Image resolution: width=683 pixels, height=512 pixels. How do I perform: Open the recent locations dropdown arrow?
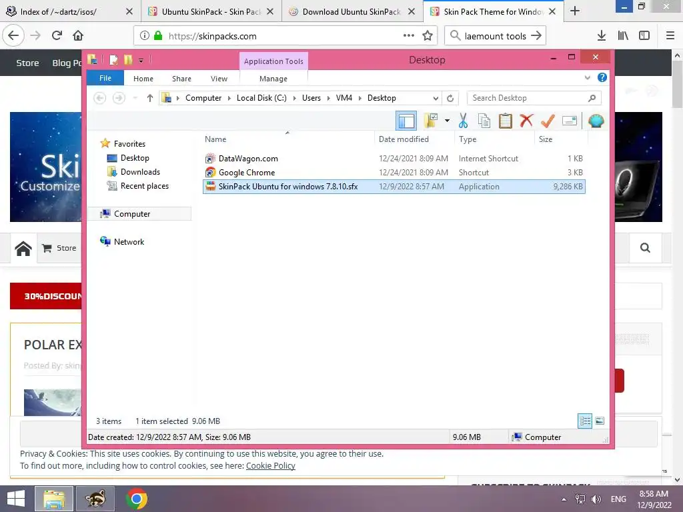135,98
